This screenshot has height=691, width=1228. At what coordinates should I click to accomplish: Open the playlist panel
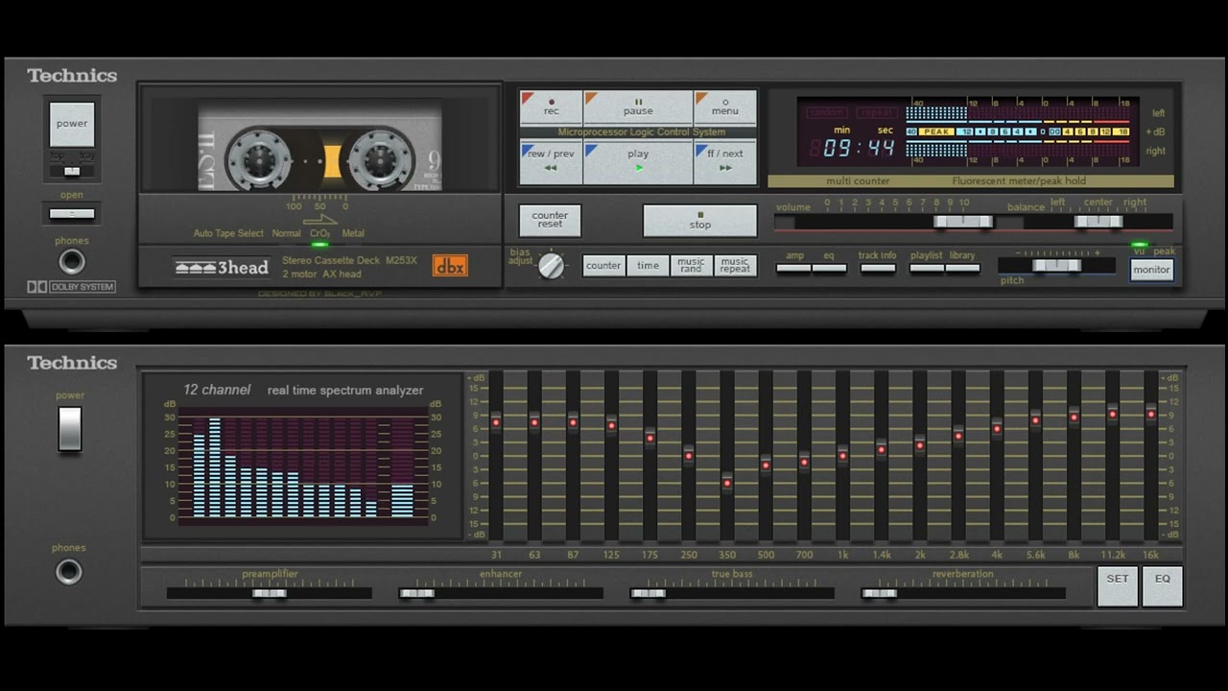927,269
